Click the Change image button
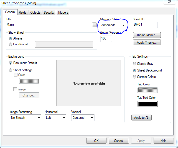 coord(29,95)
